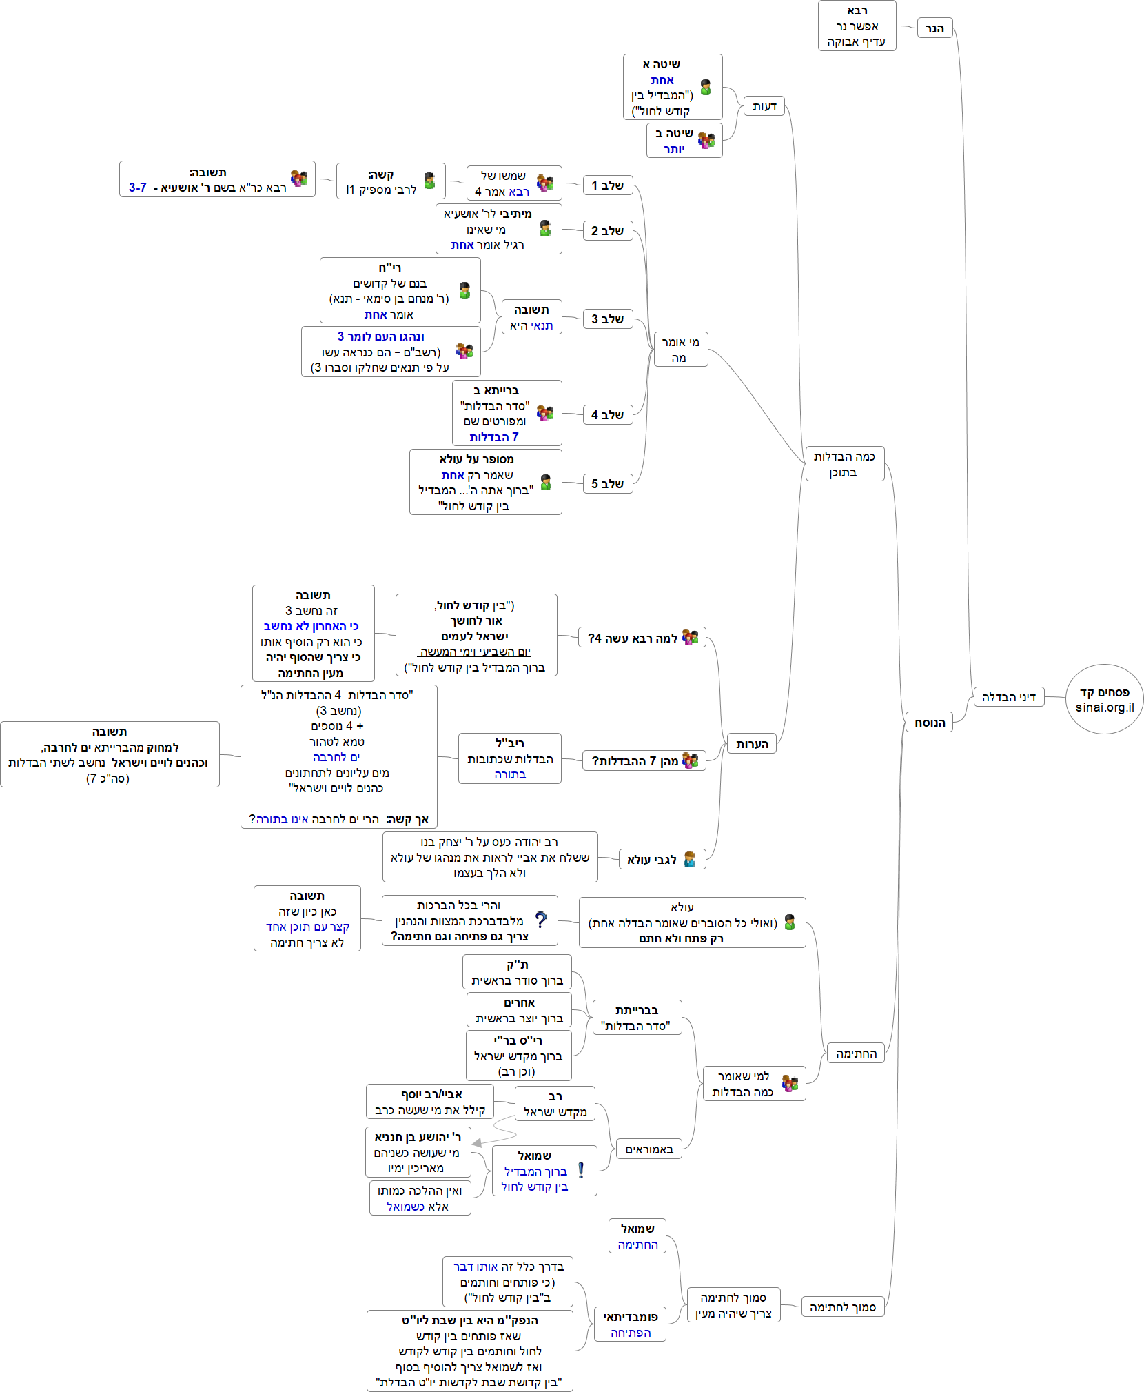Click the group icon in למי שאומר כמה הבדלות node
This screenshot has width=1144, height=1392.
coord(790,1083)
